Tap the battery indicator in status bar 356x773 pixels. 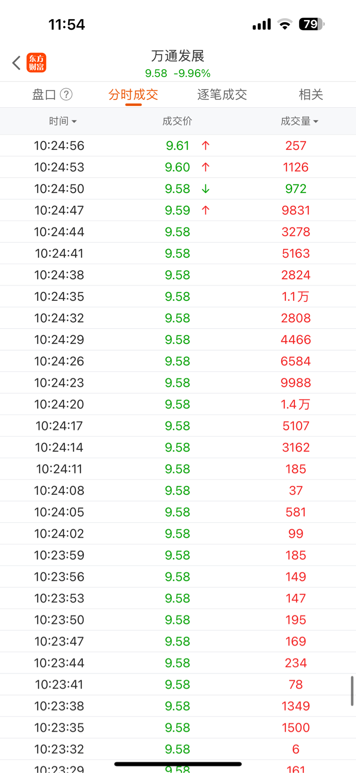click(x=311, y=24)
